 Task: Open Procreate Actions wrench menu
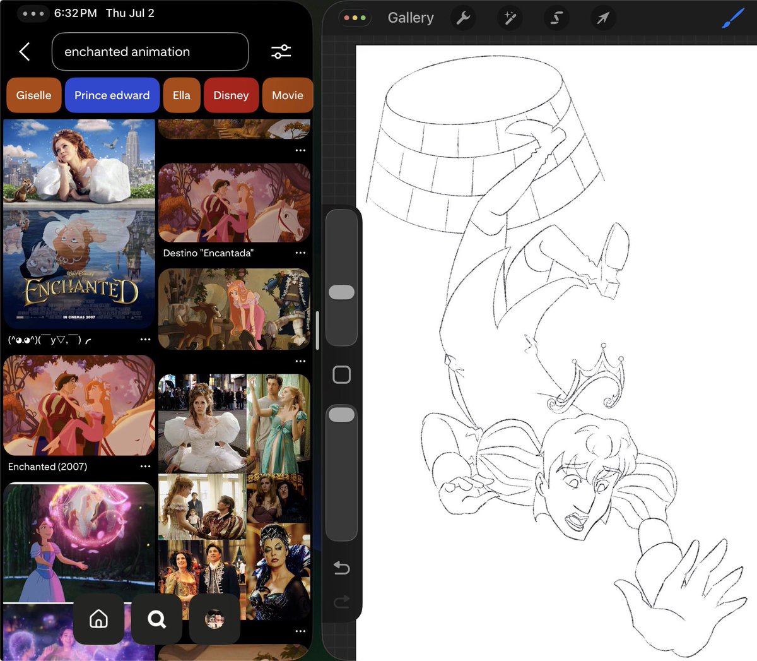click(463, 18)
